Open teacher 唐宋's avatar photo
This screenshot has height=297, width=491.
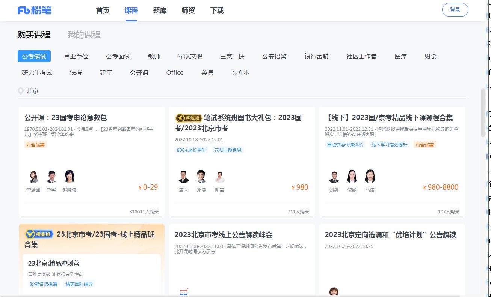183,177
